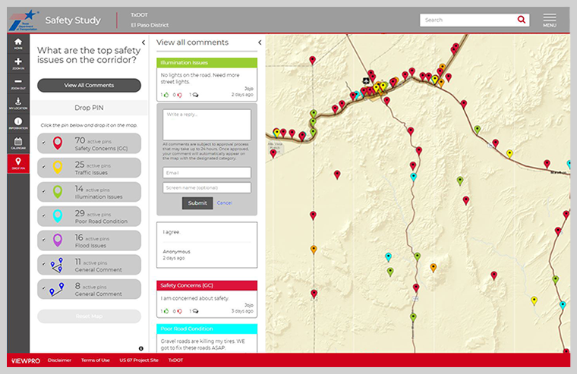The image size is (577, 374).
Task: Toggle Poor Road Condition checkmark
Action: click(44, 215)
